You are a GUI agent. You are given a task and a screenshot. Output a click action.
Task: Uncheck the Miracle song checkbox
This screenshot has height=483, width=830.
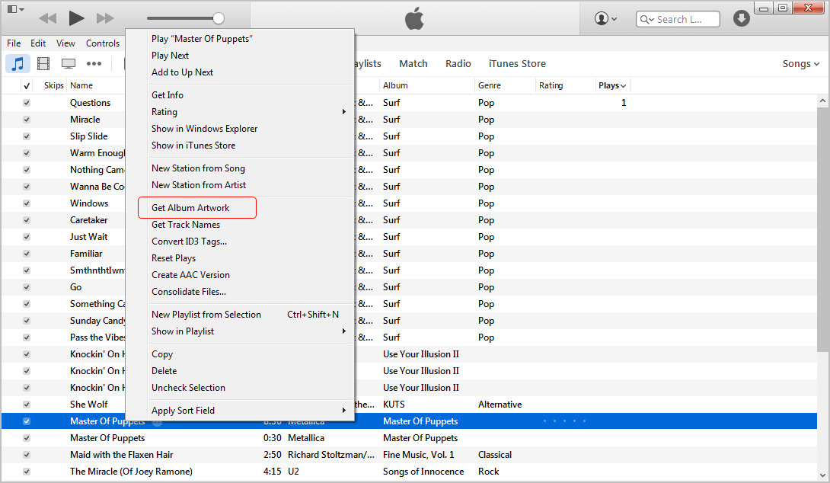click(x=27, y=120)
